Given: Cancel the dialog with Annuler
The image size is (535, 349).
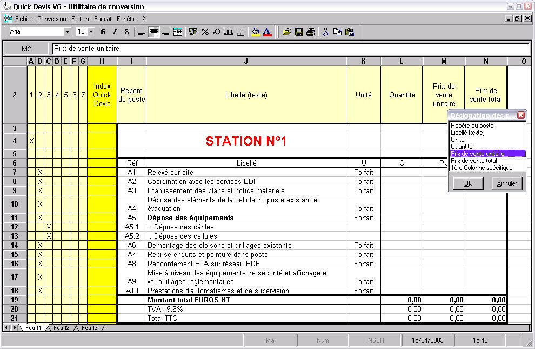Looking at the screenshot, I should coord(507,183).
